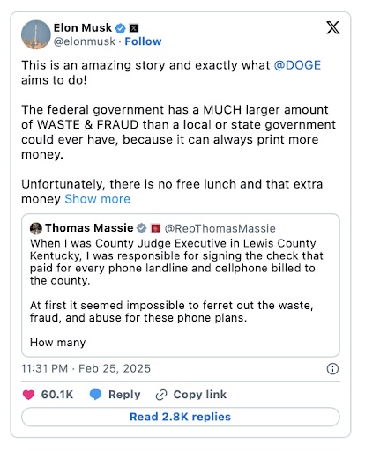Follow the @elonmusk account
Image resolution: width=365 pixels, height=451 pixels.
(x=143, y=41)
